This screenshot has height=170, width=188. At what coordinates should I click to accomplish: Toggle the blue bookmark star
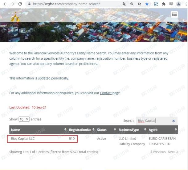(147, 4)
